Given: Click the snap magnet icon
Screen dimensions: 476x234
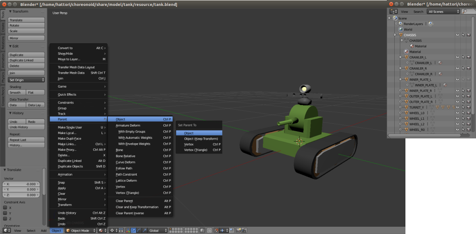Looking at the screenshot, I should tap(215, 230).
